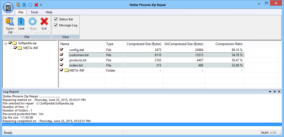
Task: Maximize the Stellar Phoenix Zip Repair window
Action: point(266,3)
